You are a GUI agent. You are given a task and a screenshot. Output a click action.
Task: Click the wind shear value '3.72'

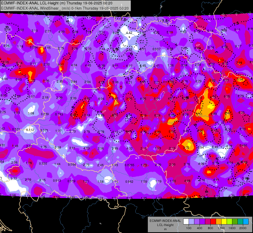click(x=186, y=148)
